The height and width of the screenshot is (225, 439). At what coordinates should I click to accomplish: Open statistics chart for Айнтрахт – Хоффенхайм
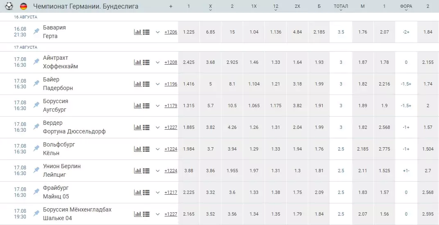(138, 62)
